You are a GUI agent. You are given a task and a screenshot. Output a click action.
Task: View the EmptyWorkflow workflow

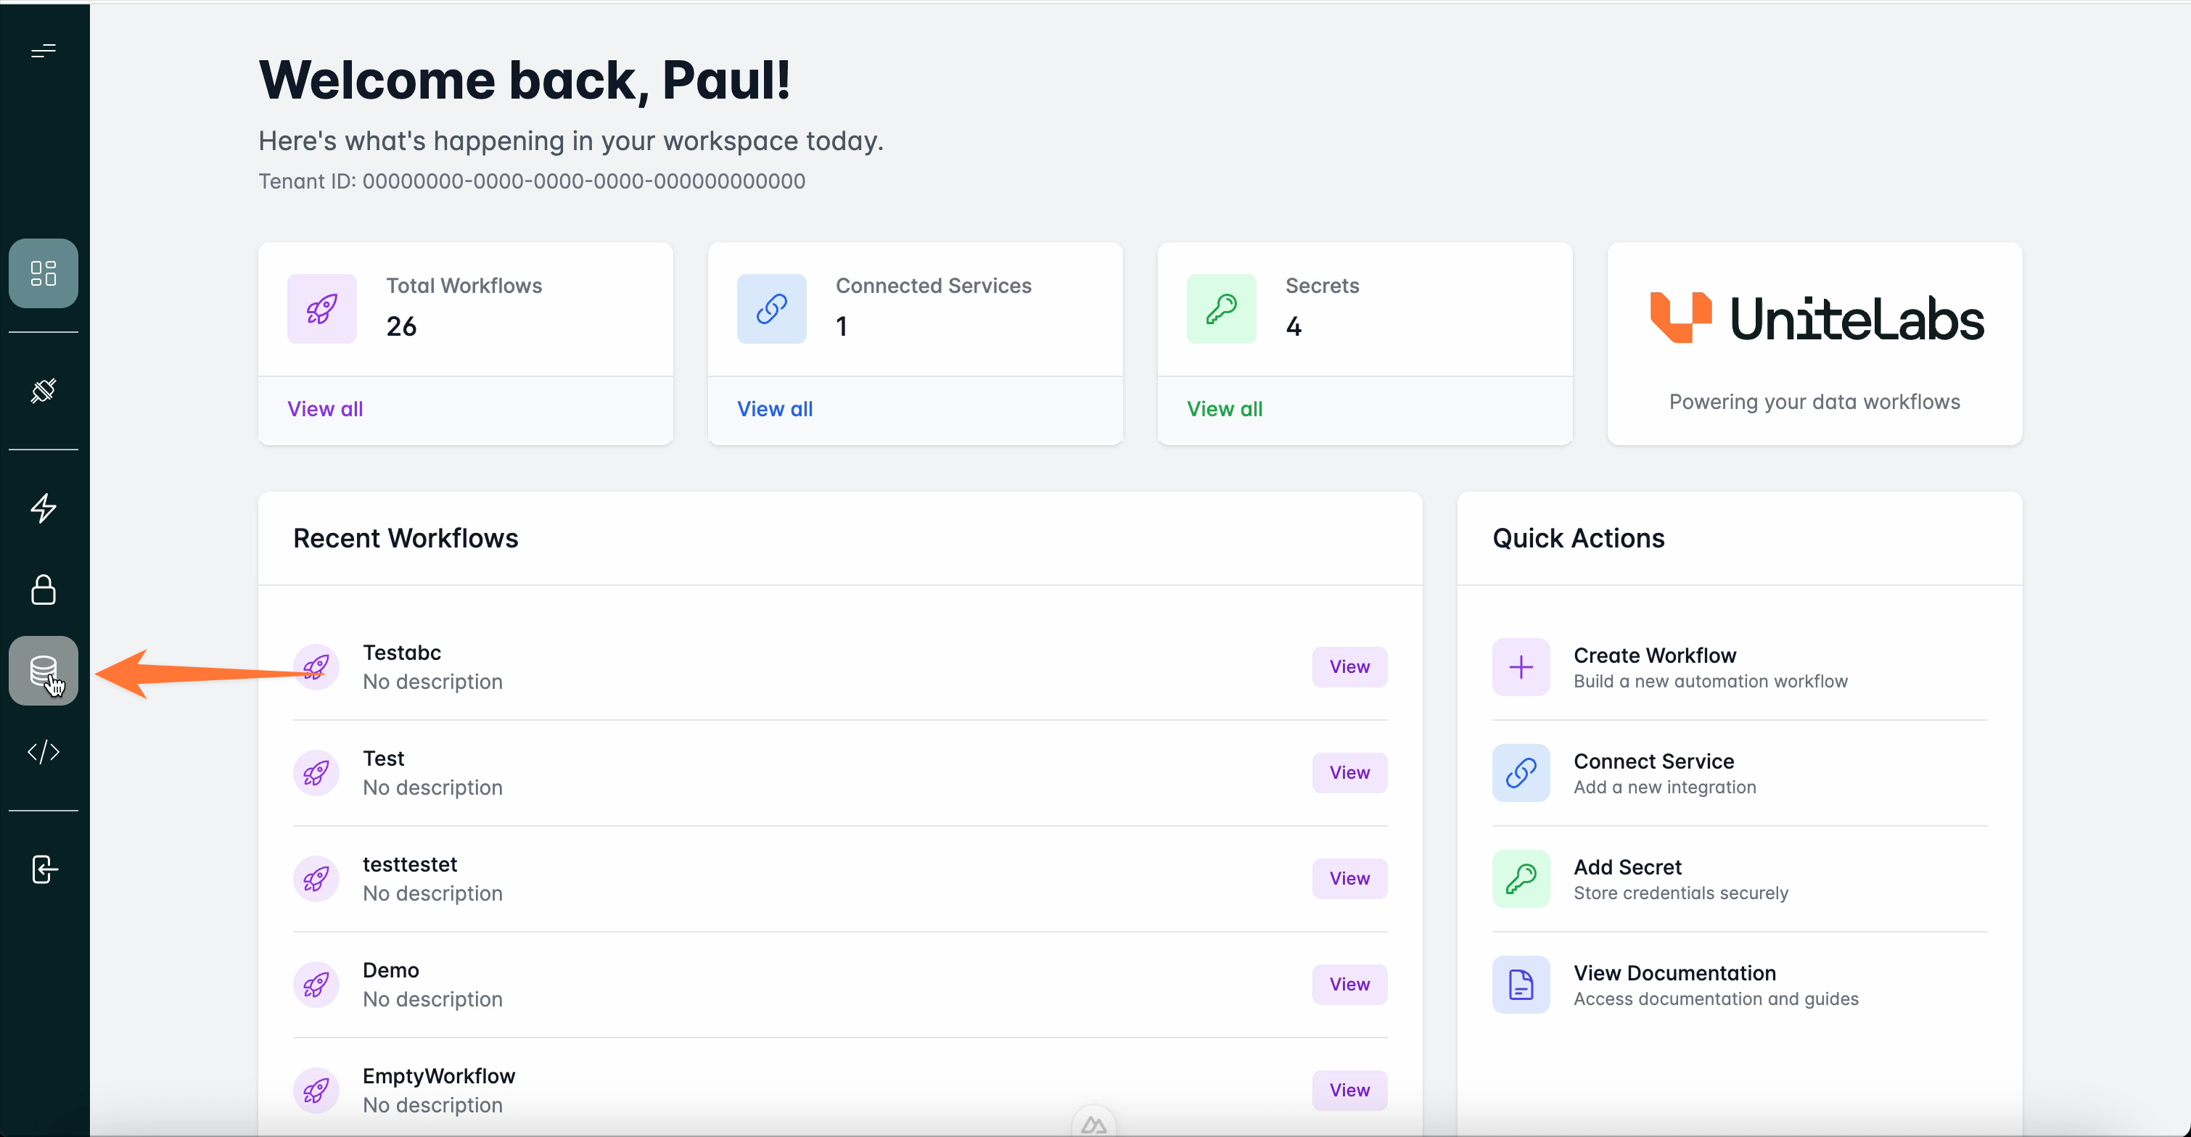tap(1350, 1090)
